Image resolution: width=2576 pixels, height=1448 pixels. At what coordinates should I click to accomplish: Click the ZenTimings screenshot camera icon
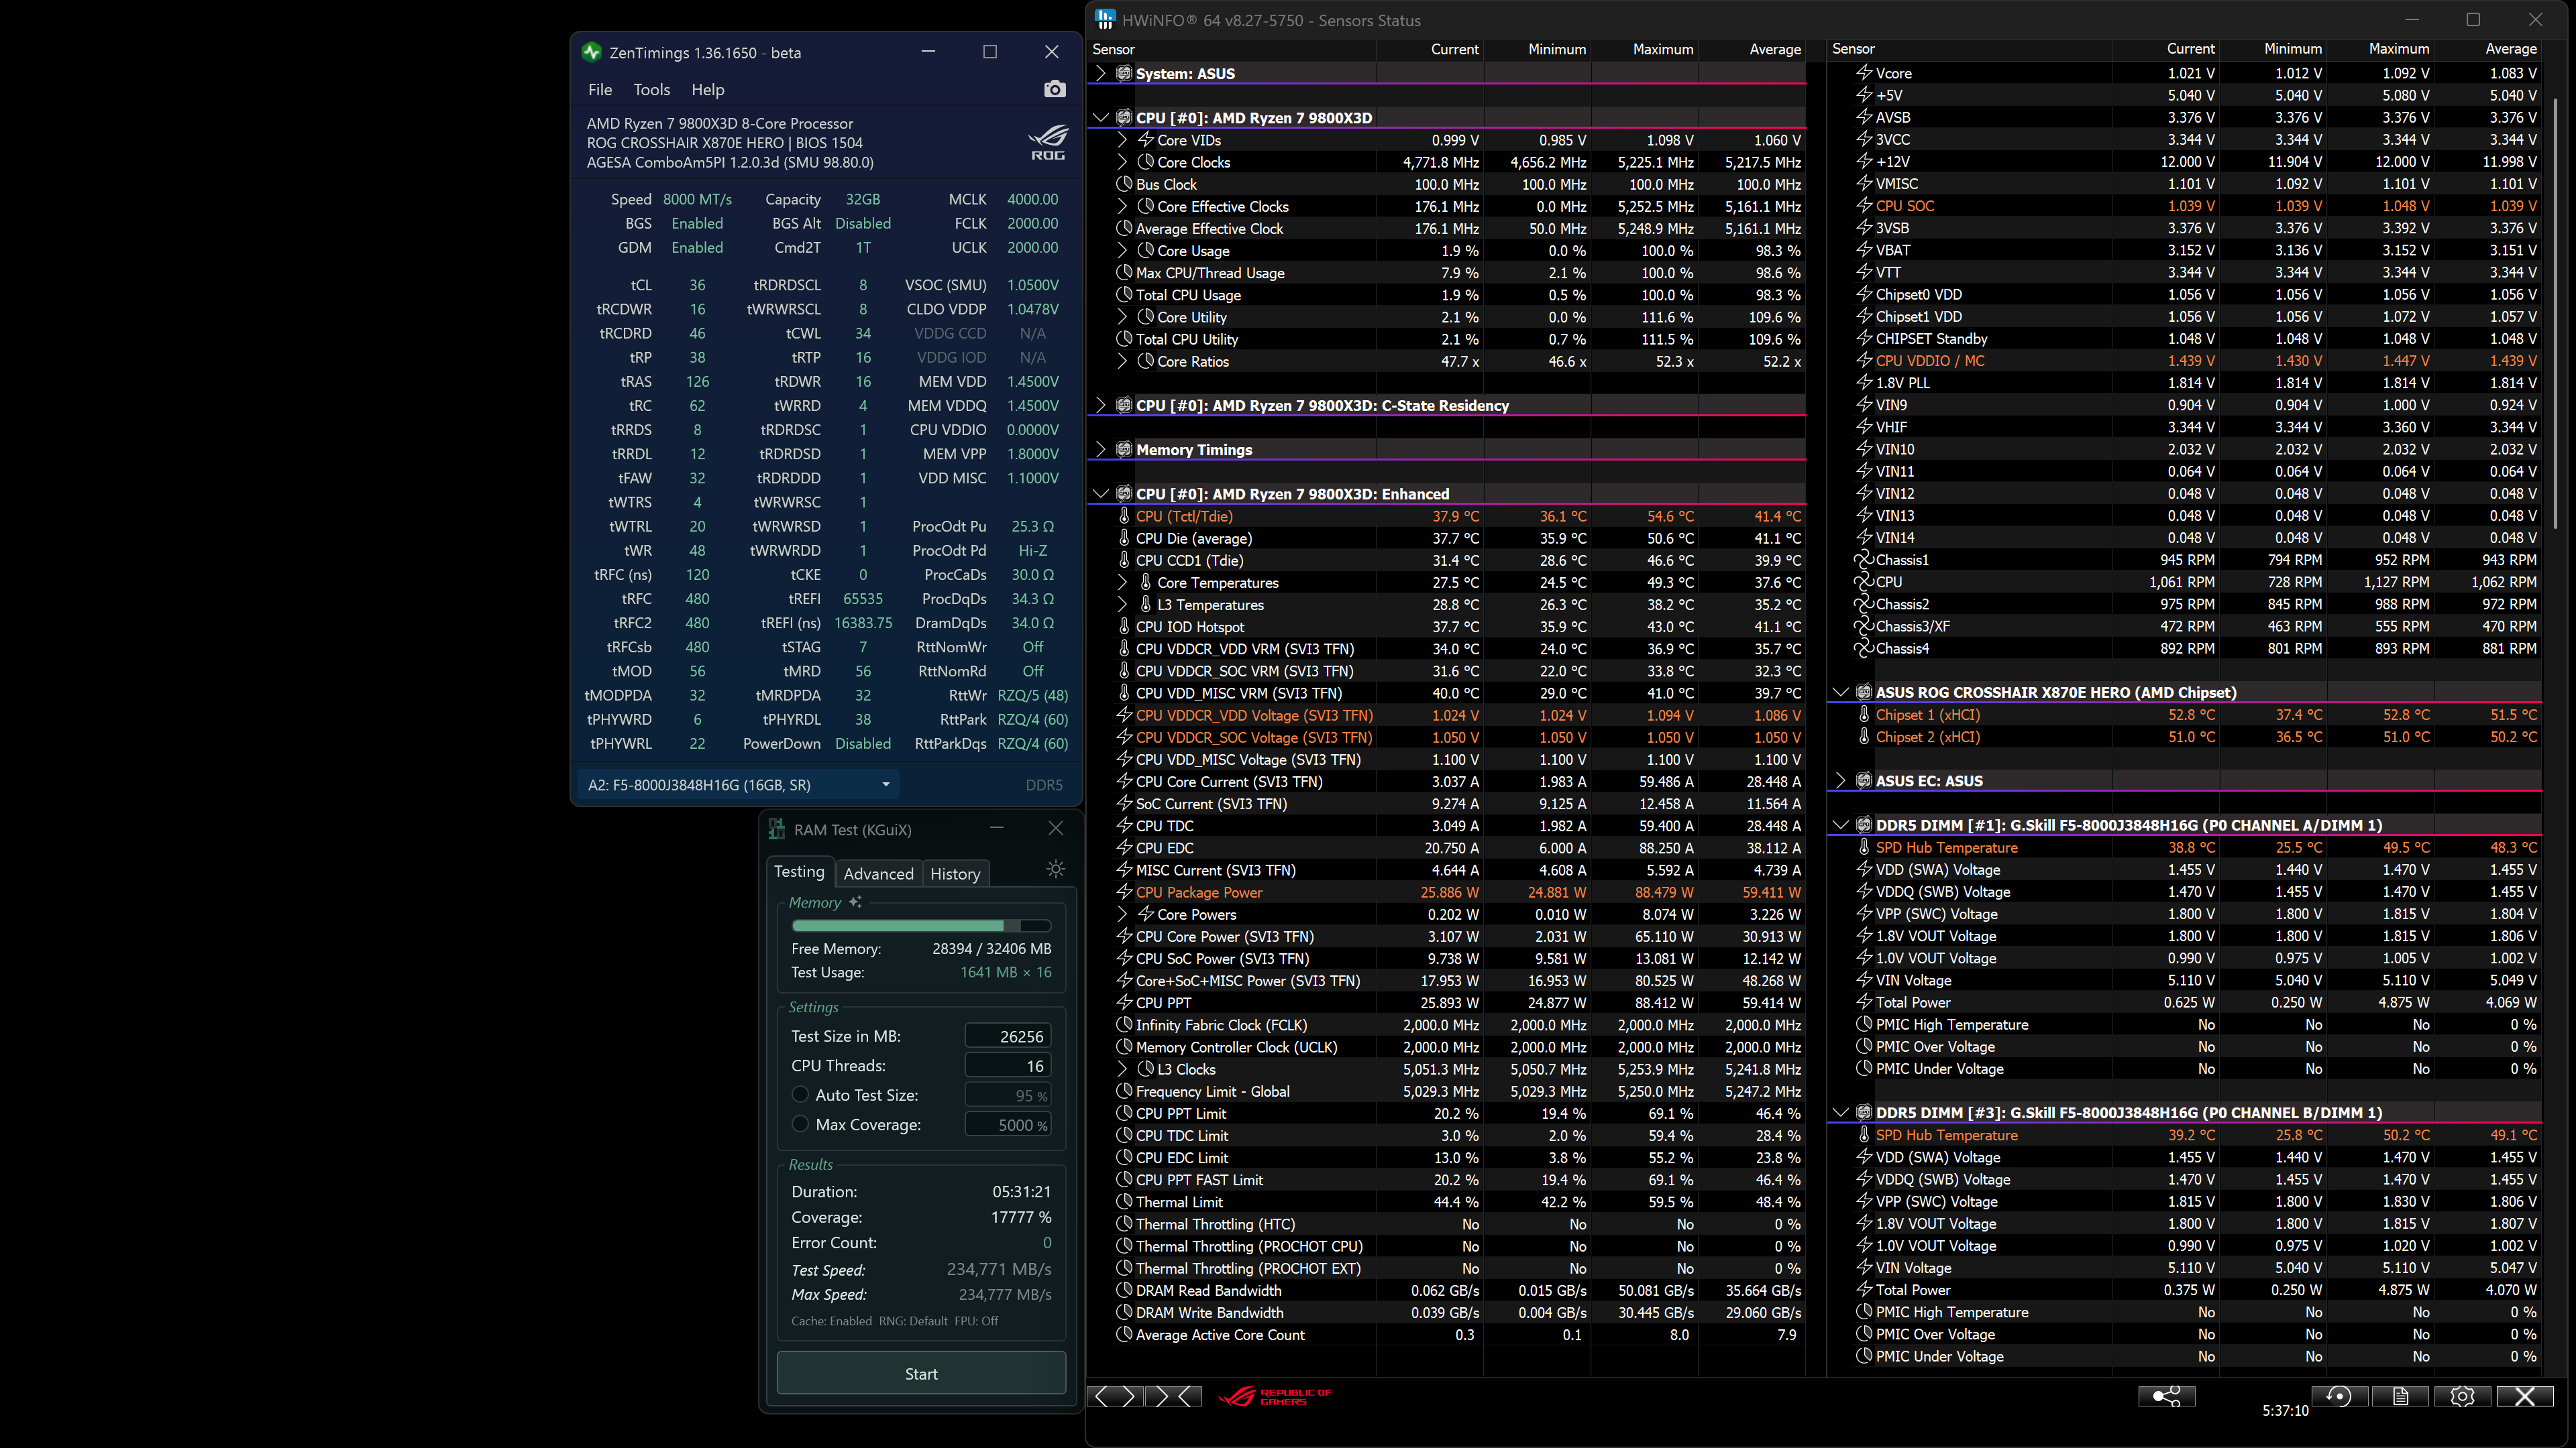1054,90
